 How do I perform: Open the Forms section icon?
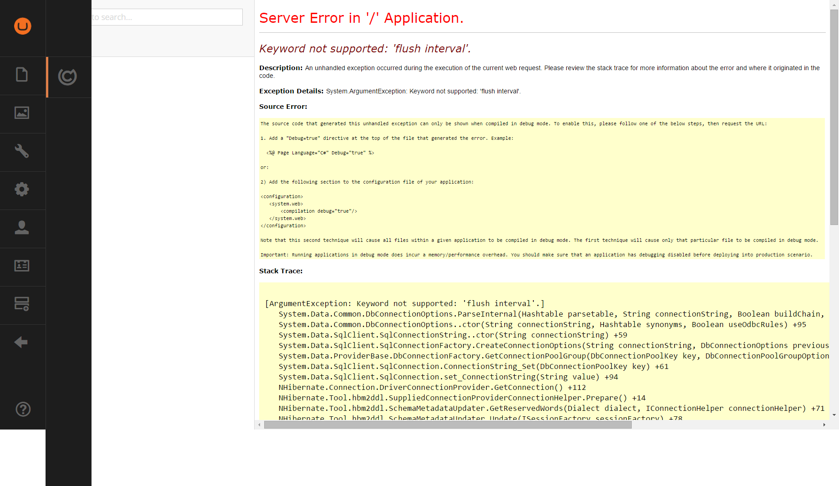pos(22,304)
